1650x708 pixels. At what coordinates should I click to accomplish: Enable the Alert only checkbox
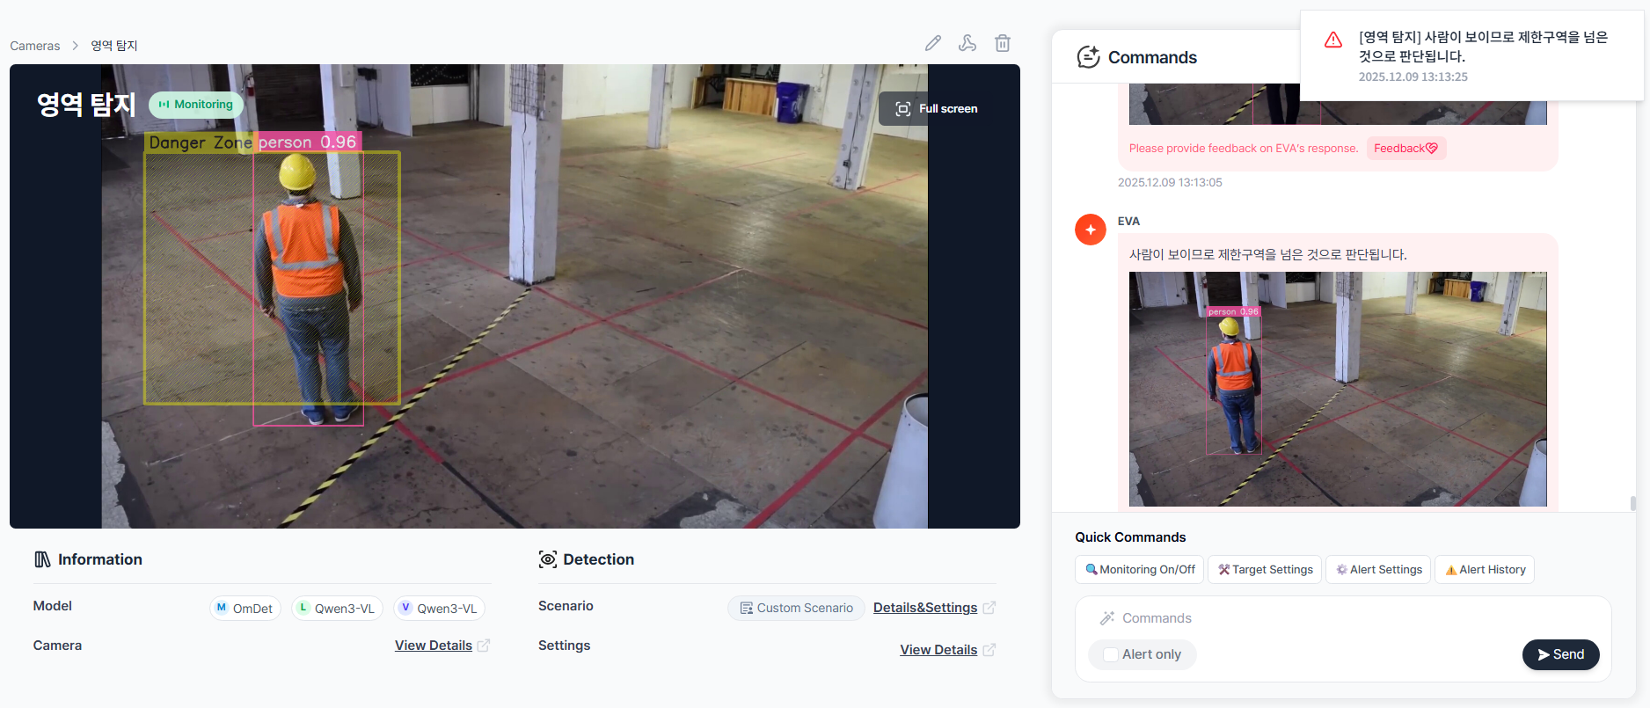click(1111, 654)
